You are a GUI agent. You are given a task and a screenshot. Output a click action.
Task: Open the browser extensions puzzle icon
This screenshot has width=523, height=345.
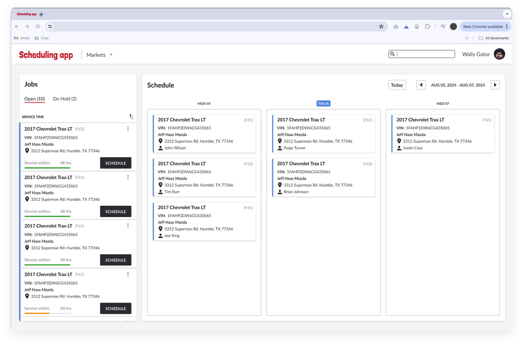(x=427, y=26)
